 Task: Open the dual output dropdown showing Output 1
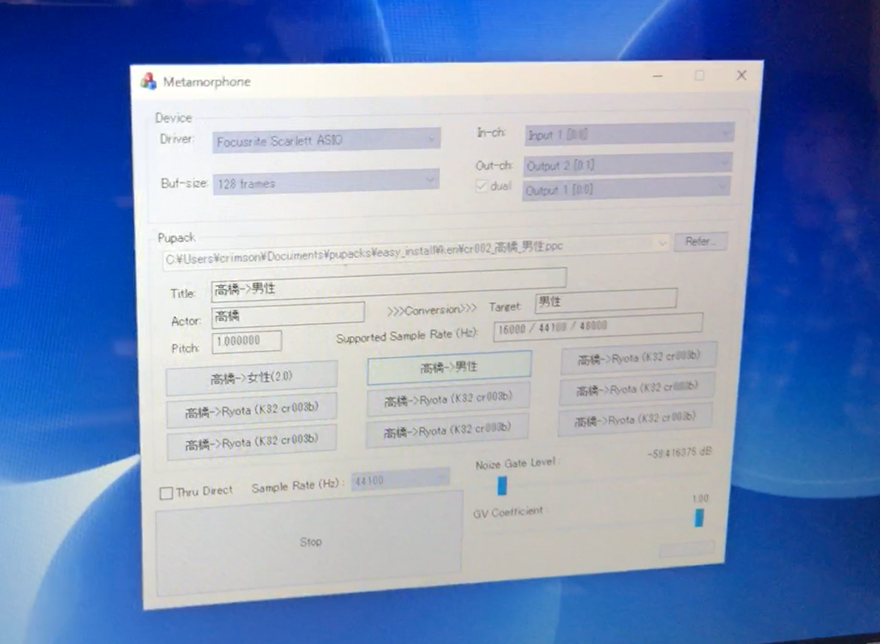626,189
